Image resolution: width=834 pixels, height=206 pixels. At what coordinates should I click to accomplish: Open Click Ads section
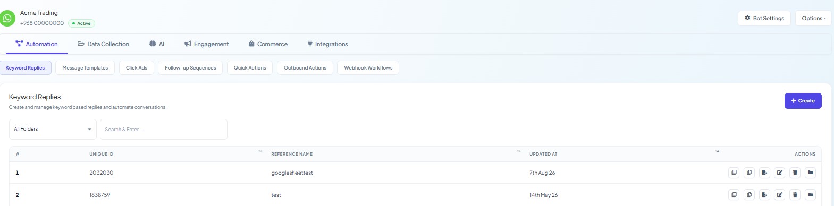(x=137, y=68)
